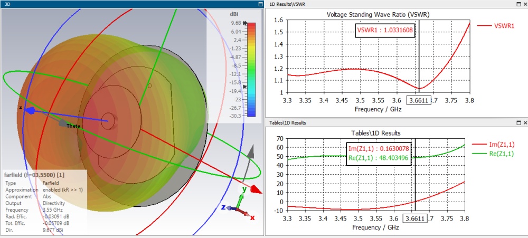
Task: Click the dBi color ramp bar
Action: coord(251,70)
